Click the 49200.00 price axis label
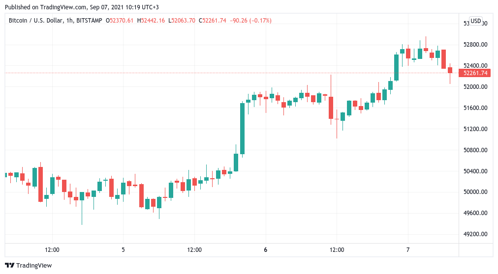 coord(475,234)
